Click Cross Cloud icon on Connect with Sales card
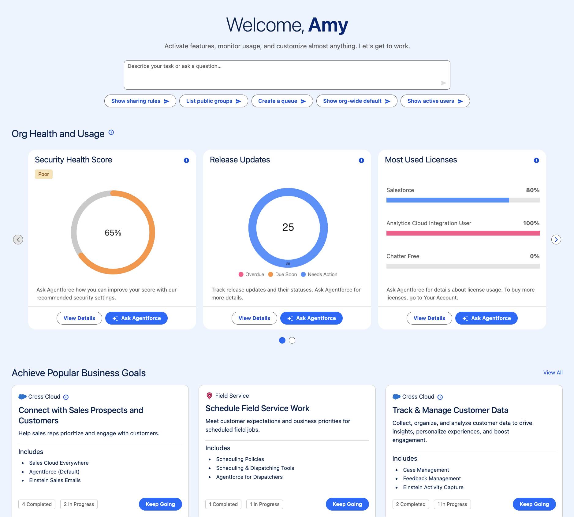Image resolution: width=574 pixels, height=517 pixels. pos(22,397)
